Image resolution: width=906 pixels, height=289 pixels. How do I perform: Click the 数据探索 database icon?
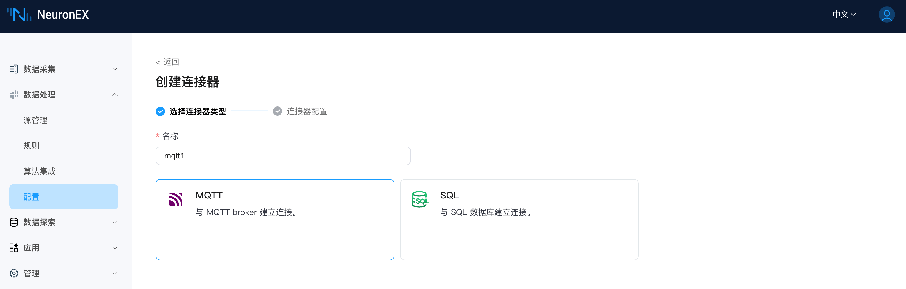[14, 222]
